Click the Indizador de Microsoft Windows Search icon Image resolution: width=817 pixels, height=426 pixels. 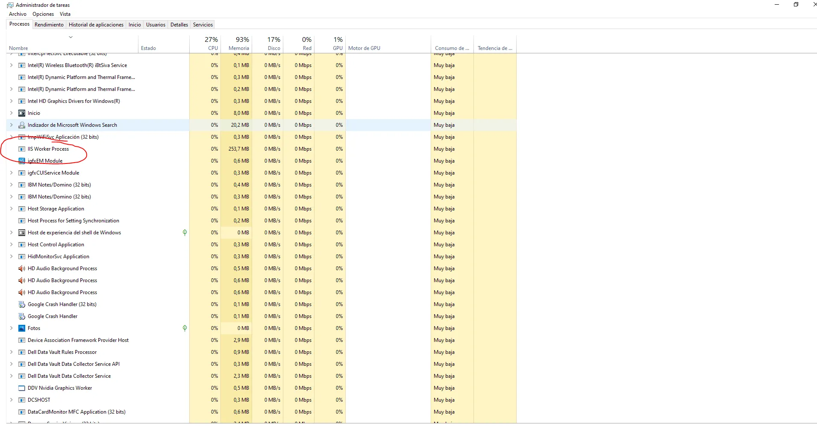pyautogui.click(x=22, y=125)
